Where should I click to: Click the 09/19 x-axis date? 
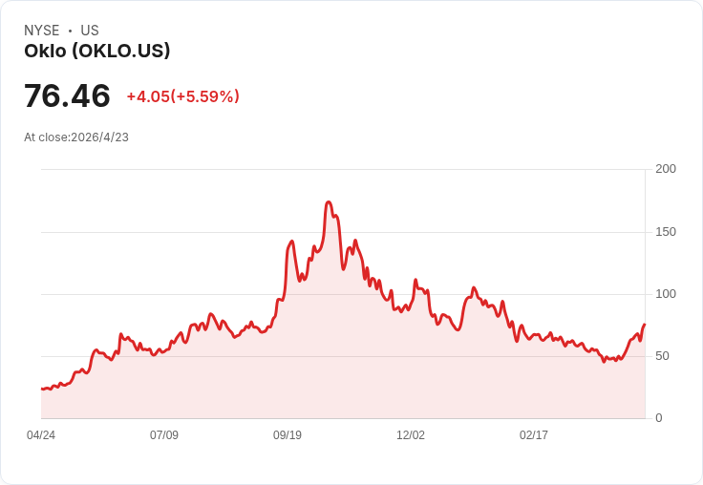click(x=288, y=435)
